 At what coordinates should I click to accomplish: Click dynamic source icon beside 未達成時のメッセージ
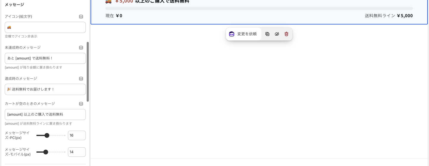click(x=81, y=48)
